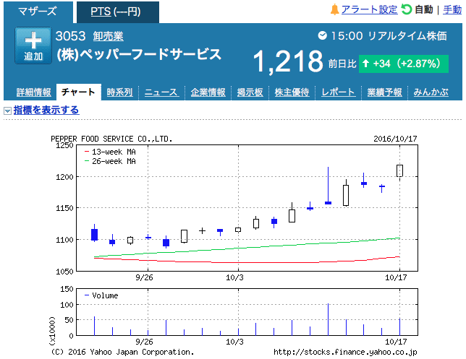
Task: Open the 卸売業 sector link
Action: click(x=109, y=37)
